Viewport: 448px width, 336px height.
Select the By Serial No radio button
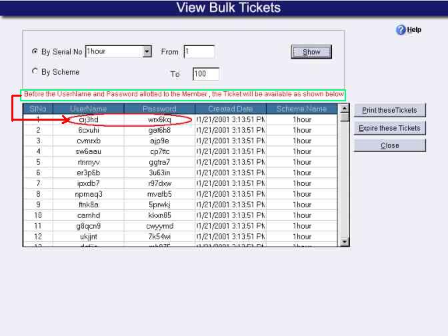pyautogui.click(x=35, y=52)
